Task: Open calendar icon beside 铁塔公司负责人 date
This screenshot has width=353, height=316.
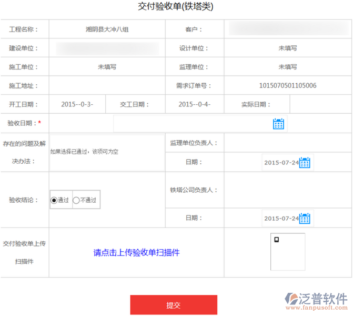Action: [x=305, y=218]
